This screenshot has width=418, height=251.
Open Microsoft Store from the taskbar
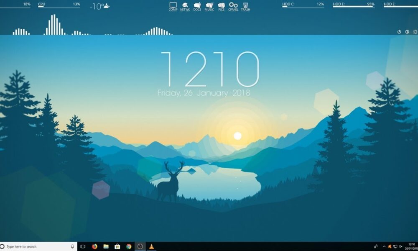[117, 246]
